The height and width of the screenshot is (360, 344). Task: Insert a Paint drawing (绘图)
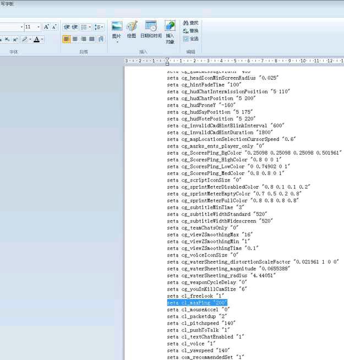(132, 29)
